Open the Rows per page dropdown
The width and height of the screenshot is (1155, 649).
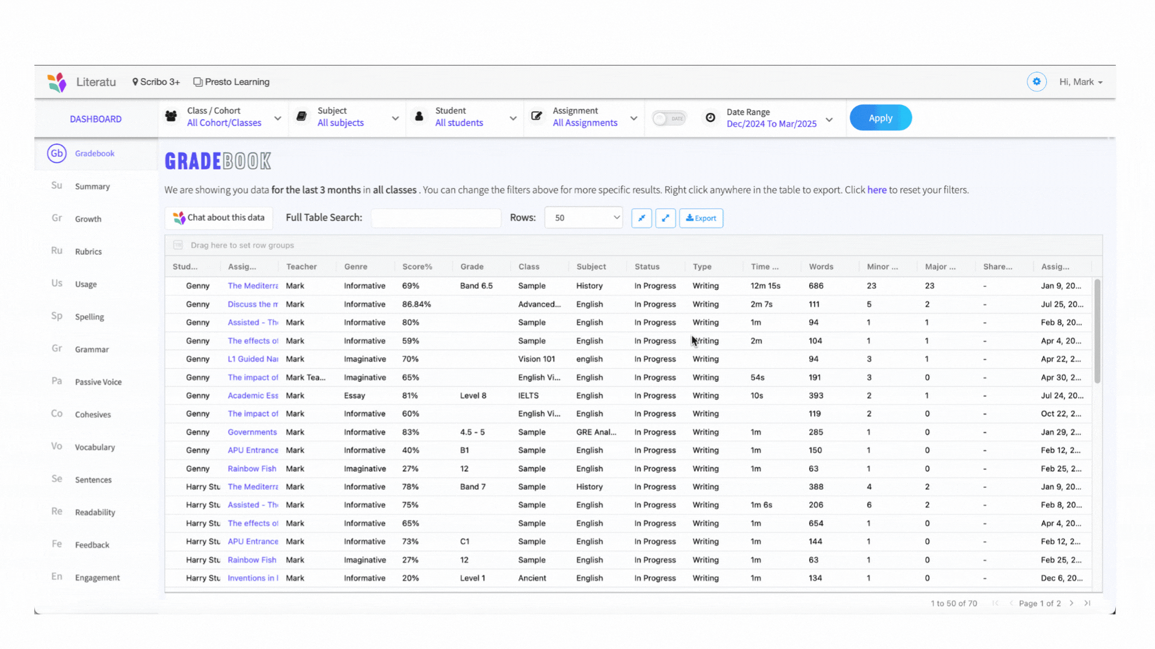(584, 218)
